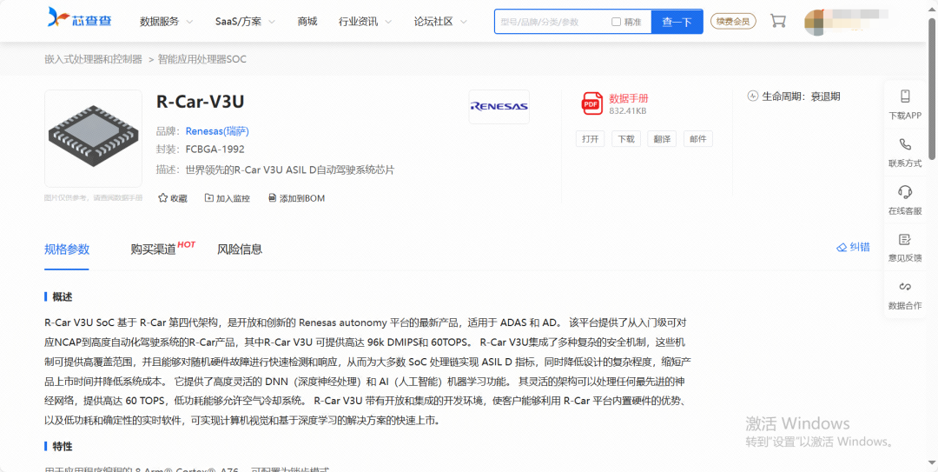Click the 续费会员 button
Viewport: 938px width, 472px height.
(733, 22)
